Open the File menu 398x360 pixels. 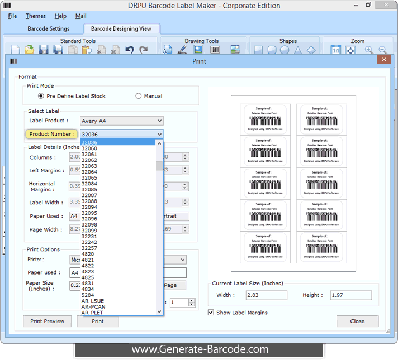[x=12, y=16]
